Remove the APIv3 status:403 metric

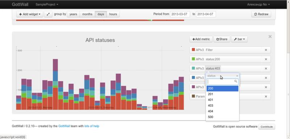point(266,69)
